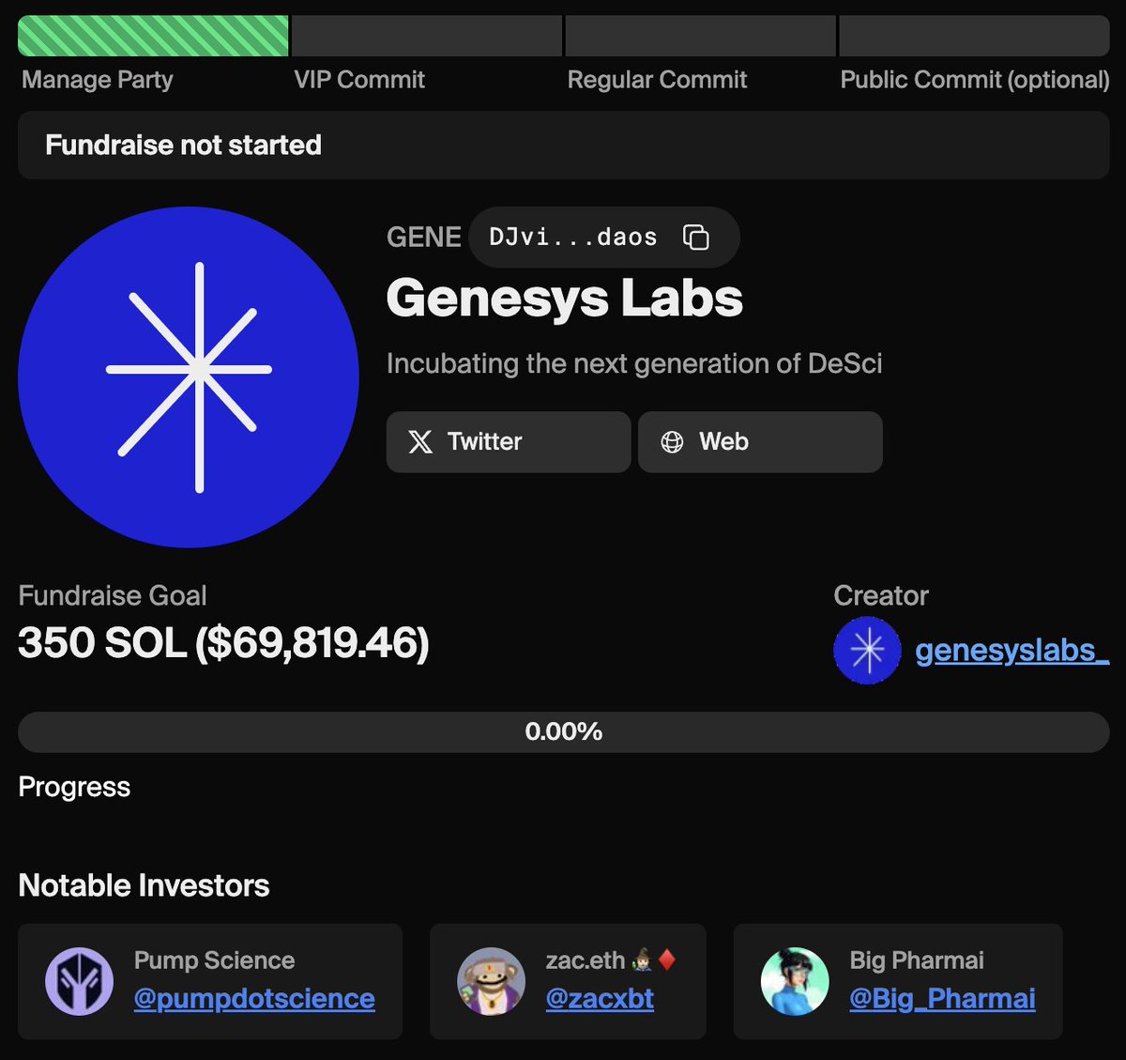Select the Public Commit (optional) stage bar
Image resolution: width=1126 pixels, height=1060 pixels.
(x=975, y=36)
